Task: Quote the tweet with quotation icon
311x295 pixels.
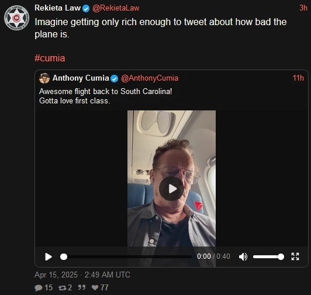Action: pos(81,287)
